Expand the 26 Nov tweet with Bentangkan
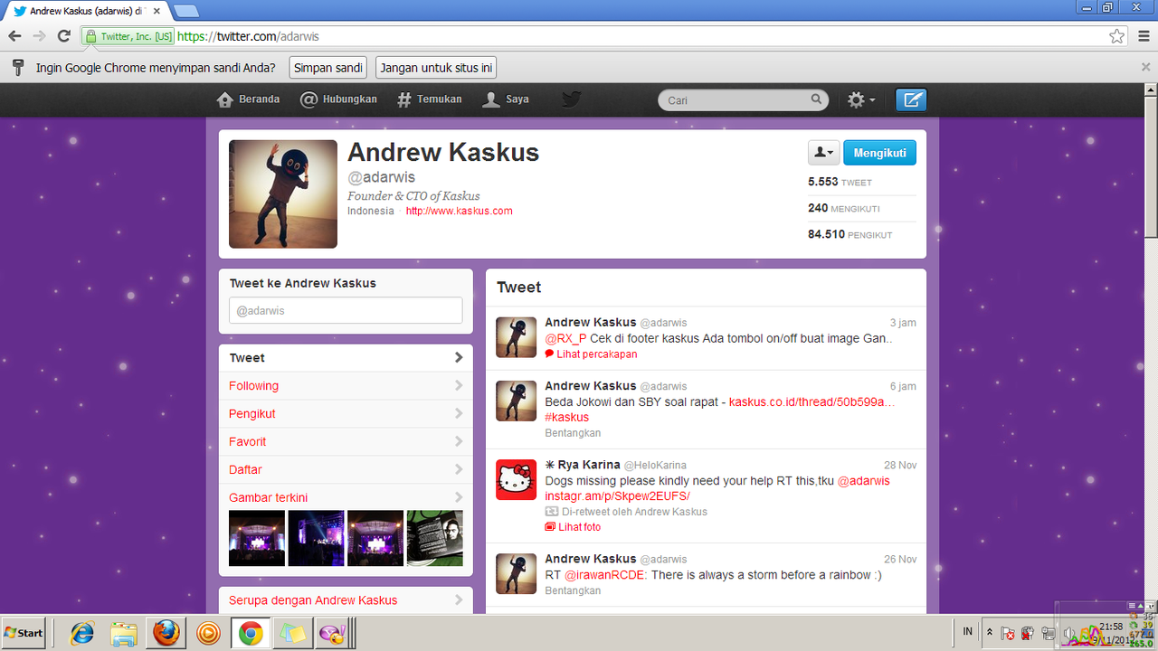 pos(573,590)
